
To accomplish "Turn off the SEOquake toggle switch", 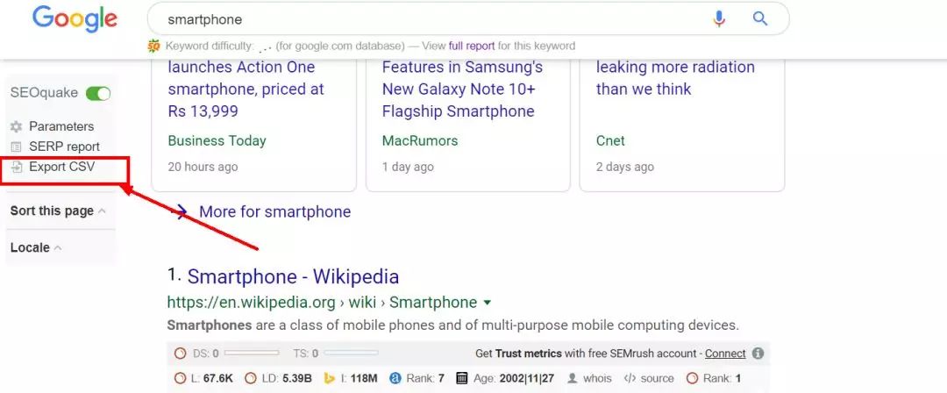I will coord(98,93).
